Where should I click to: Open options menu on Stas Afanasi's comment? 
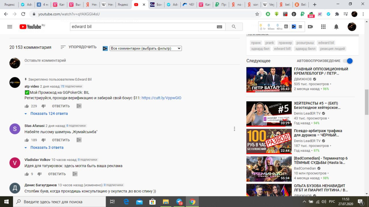tap(234, 129)
